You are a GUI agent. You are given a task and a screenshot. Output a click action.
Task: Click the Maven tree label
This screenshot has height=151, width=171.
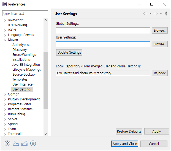pyautogui.click(x=13, y=40)
